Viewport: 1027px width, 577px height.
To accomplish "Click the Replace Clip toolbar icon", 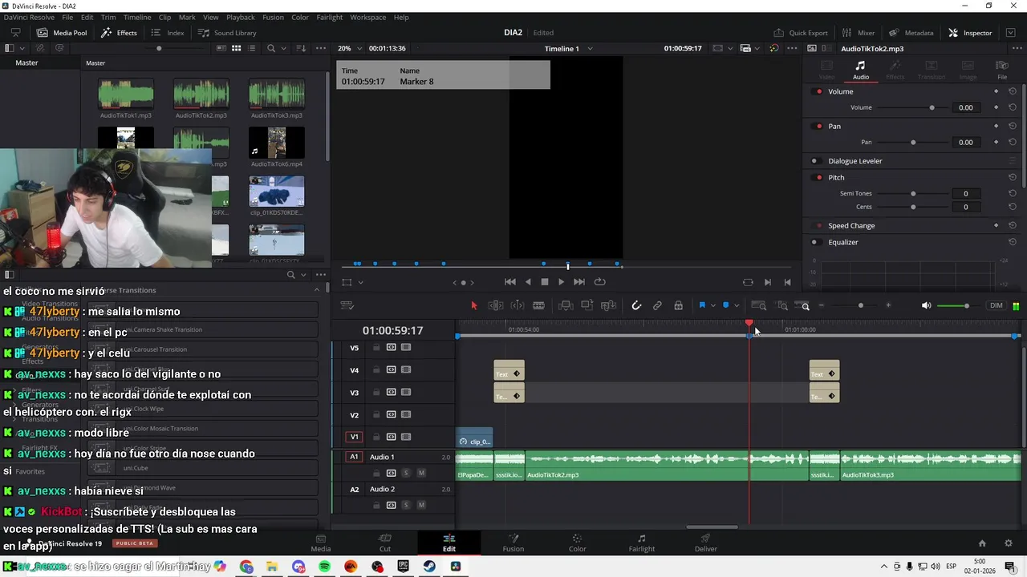I will point(608,305).
